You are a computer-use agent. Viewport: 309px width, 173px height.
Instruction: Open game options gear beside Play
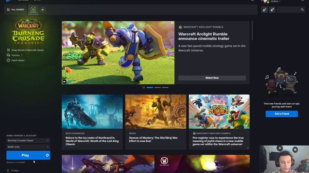(x=47, y=155)
